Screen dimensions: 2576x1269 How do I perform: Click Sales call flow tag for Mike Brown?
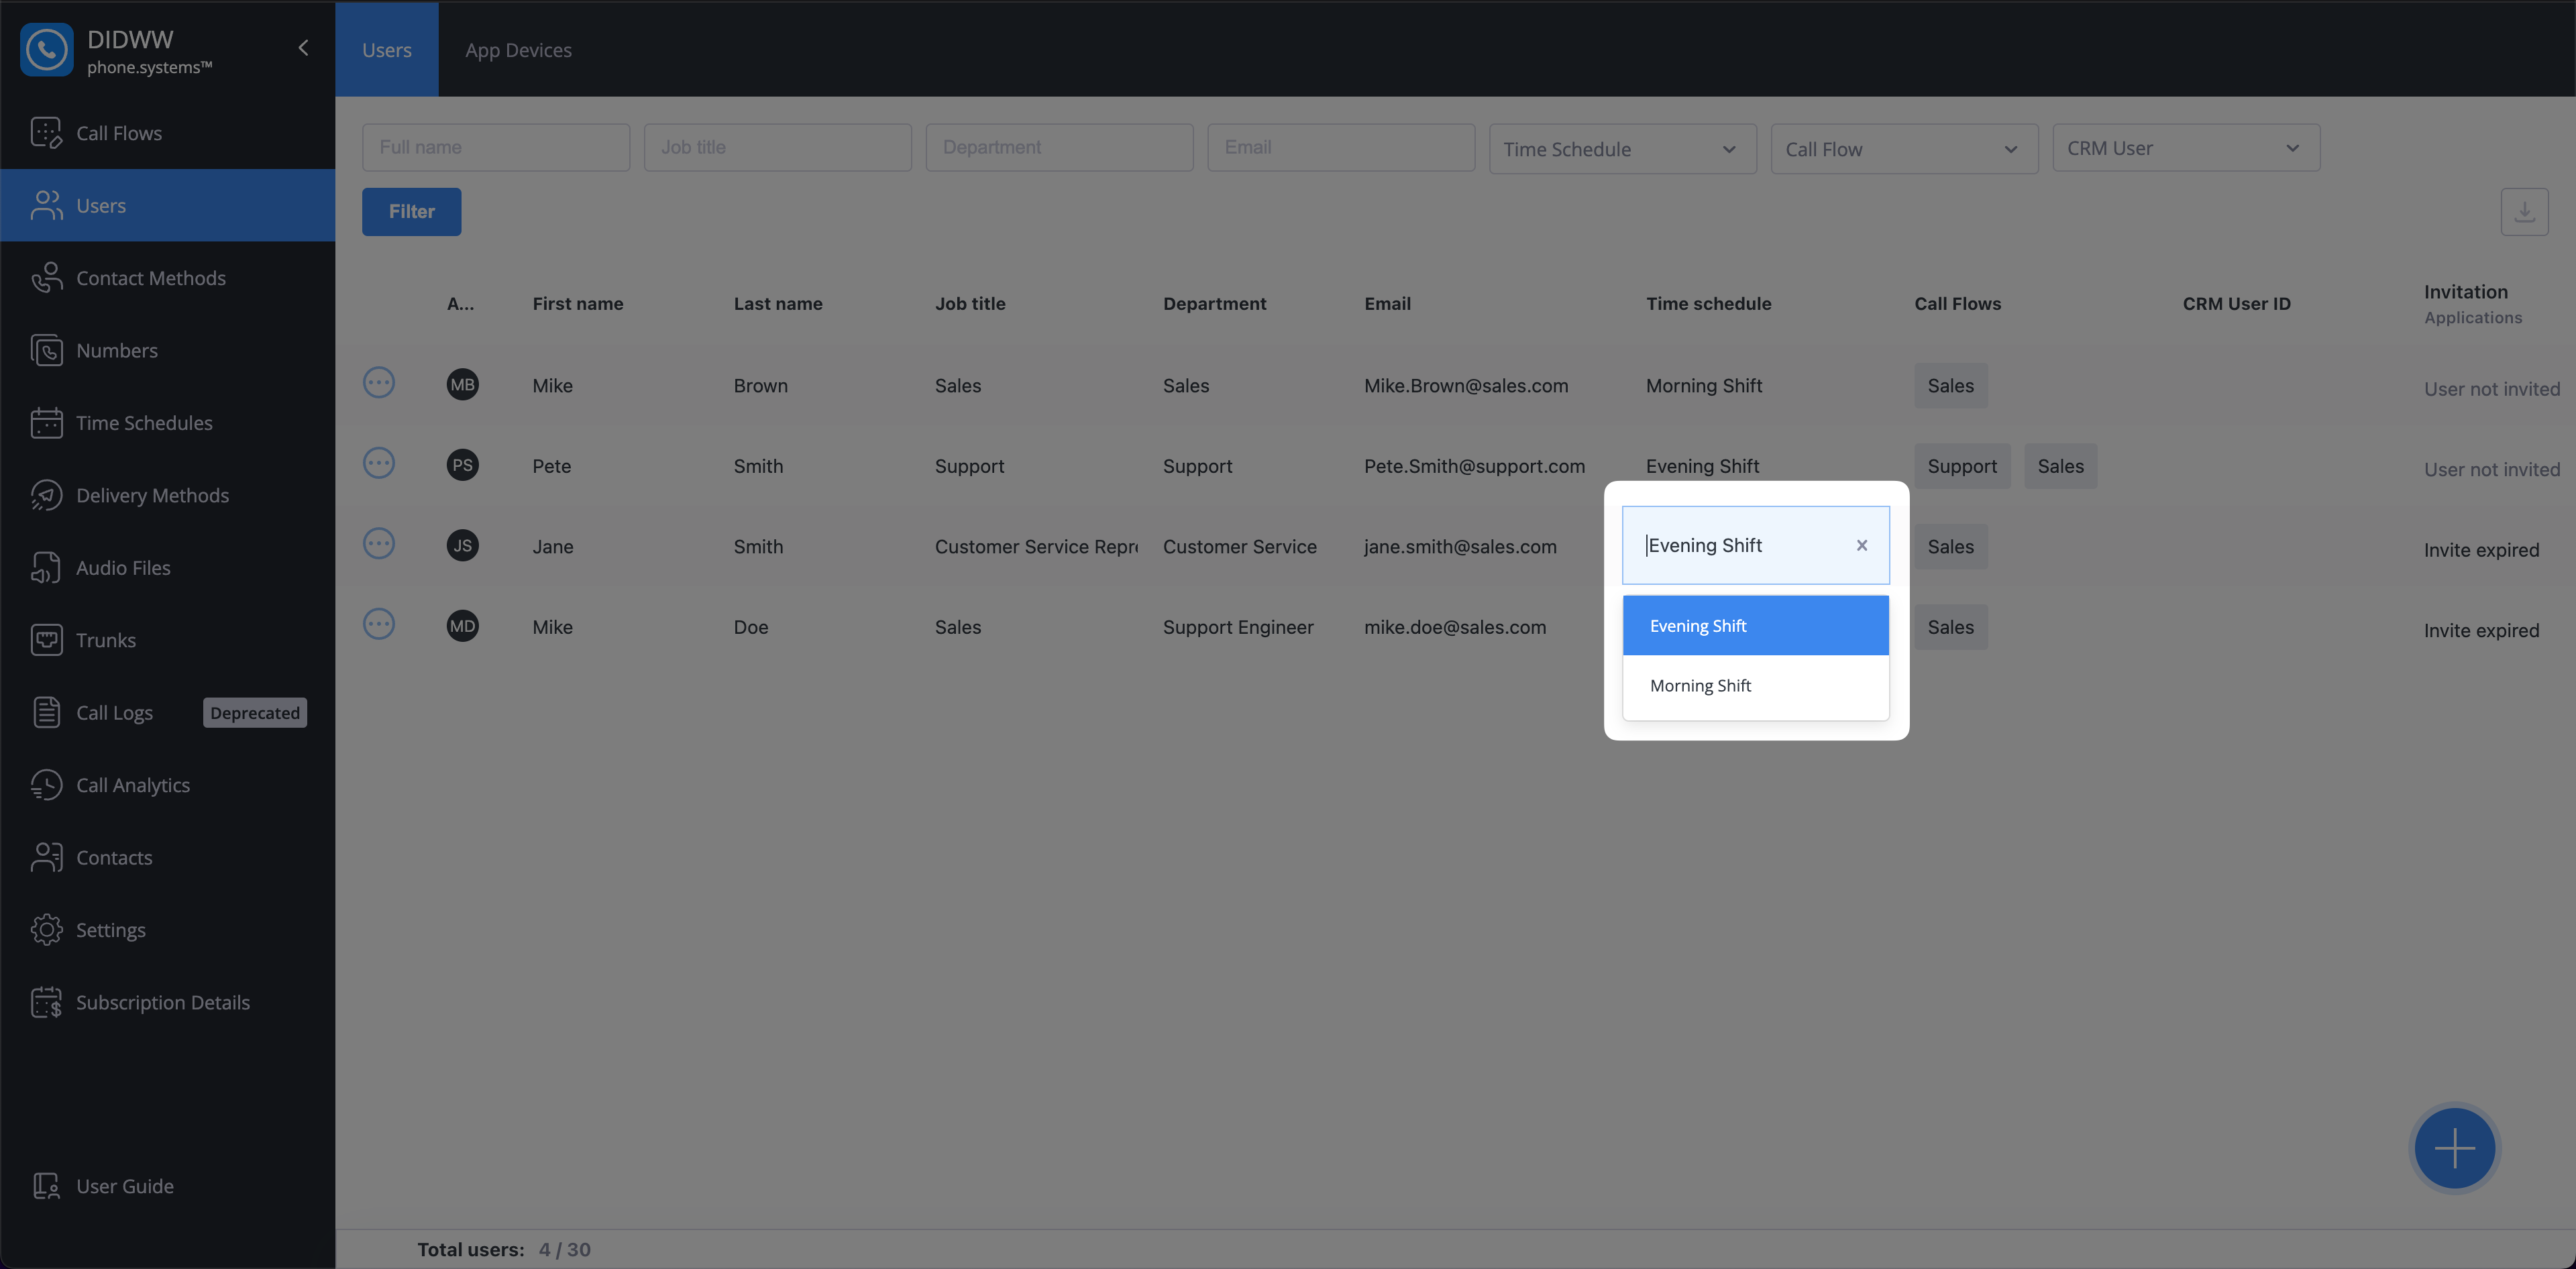(1950, 386)
